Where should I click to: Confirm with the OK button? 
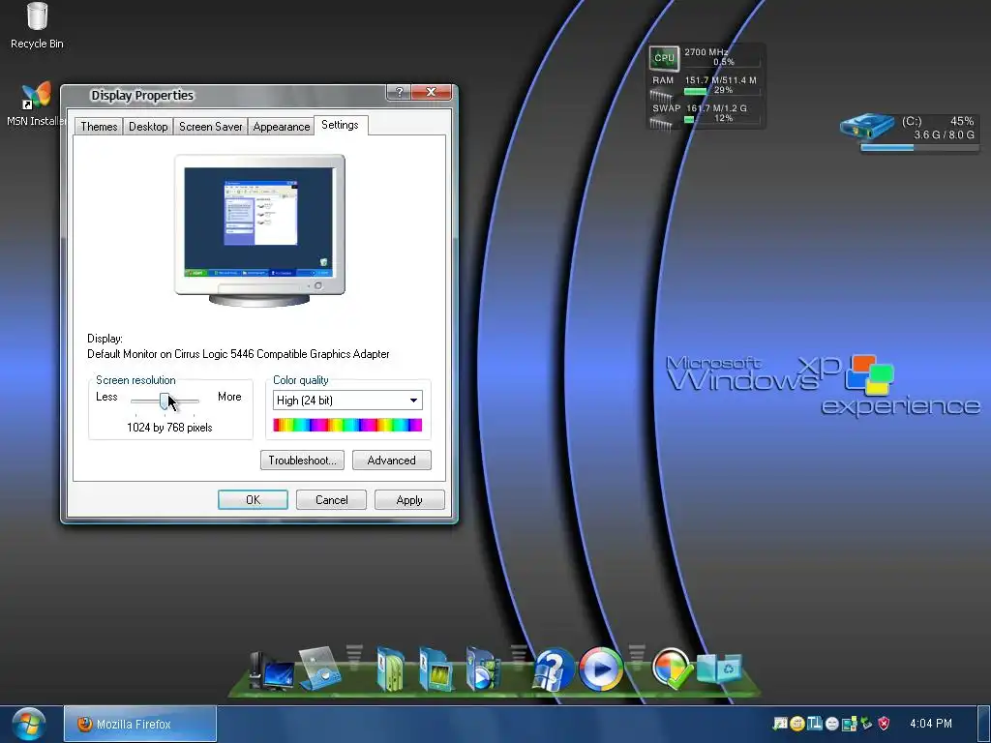click(x=253, y=500)
